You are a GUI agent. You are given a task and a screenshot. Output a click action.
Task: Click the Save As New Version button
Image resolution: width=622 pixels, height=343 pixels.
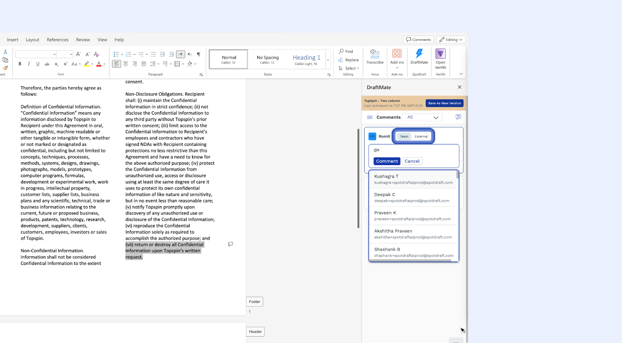[444, 103]
